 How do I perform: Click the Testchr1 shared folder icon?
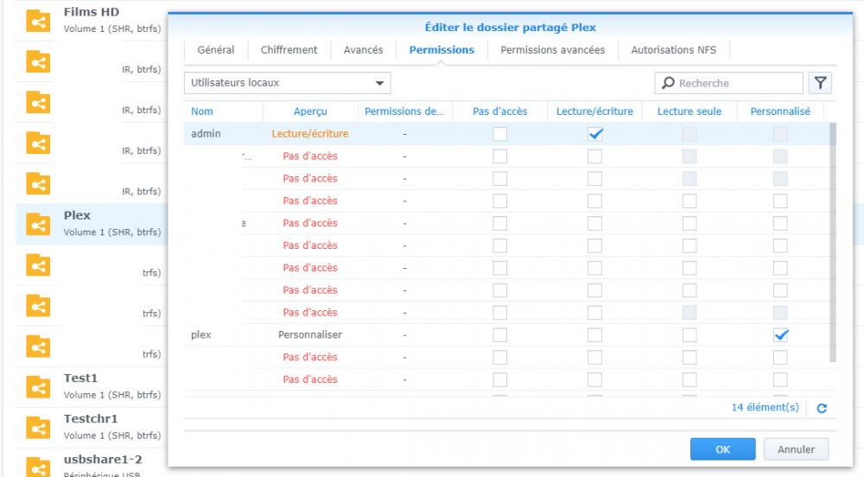[x=36, y=428]
